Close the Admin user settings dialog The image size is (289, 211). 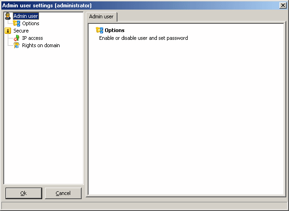pyautogui.click(x=283, y=5)
